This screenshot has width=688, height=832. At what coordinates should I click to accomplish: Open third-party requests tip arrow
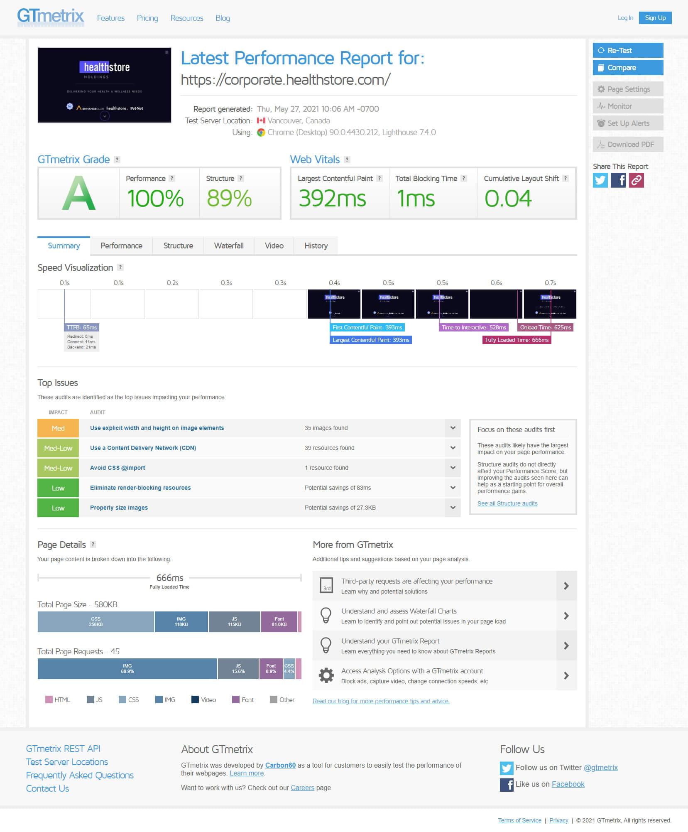566,586
